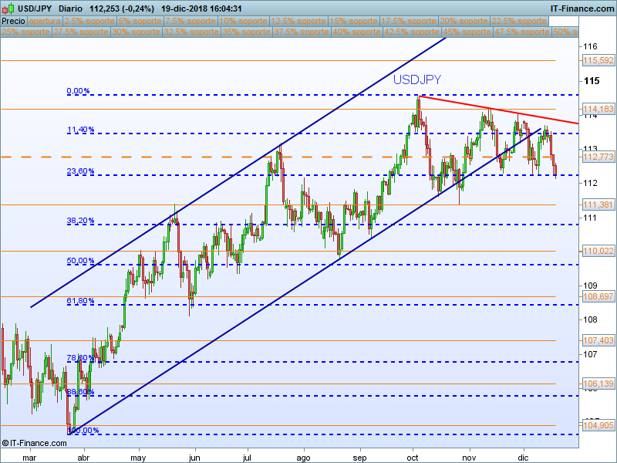Open the 40% soporte tab
Screen dimensions: 617x463
click(x=356, y=32)
